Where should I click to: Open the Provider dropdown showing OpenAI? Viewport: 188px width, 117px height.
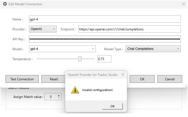pyautogui.click(x=43, y=29)
